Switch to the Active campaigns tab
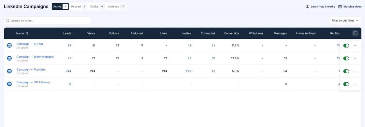The width and height of the screenshot is (365, 127). (60, 7)
